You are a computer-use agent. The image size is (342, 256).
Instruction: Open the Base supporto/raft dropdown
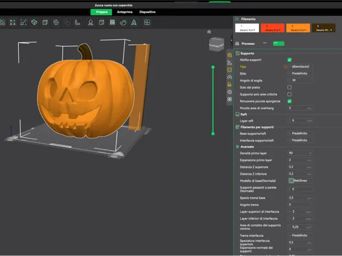tap(300, 134)
